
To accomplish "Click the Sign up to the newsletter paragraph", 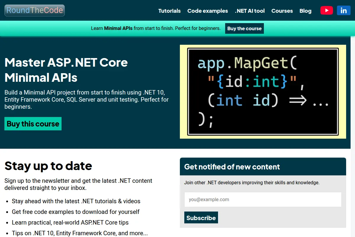I will click(x=78, y=184).
